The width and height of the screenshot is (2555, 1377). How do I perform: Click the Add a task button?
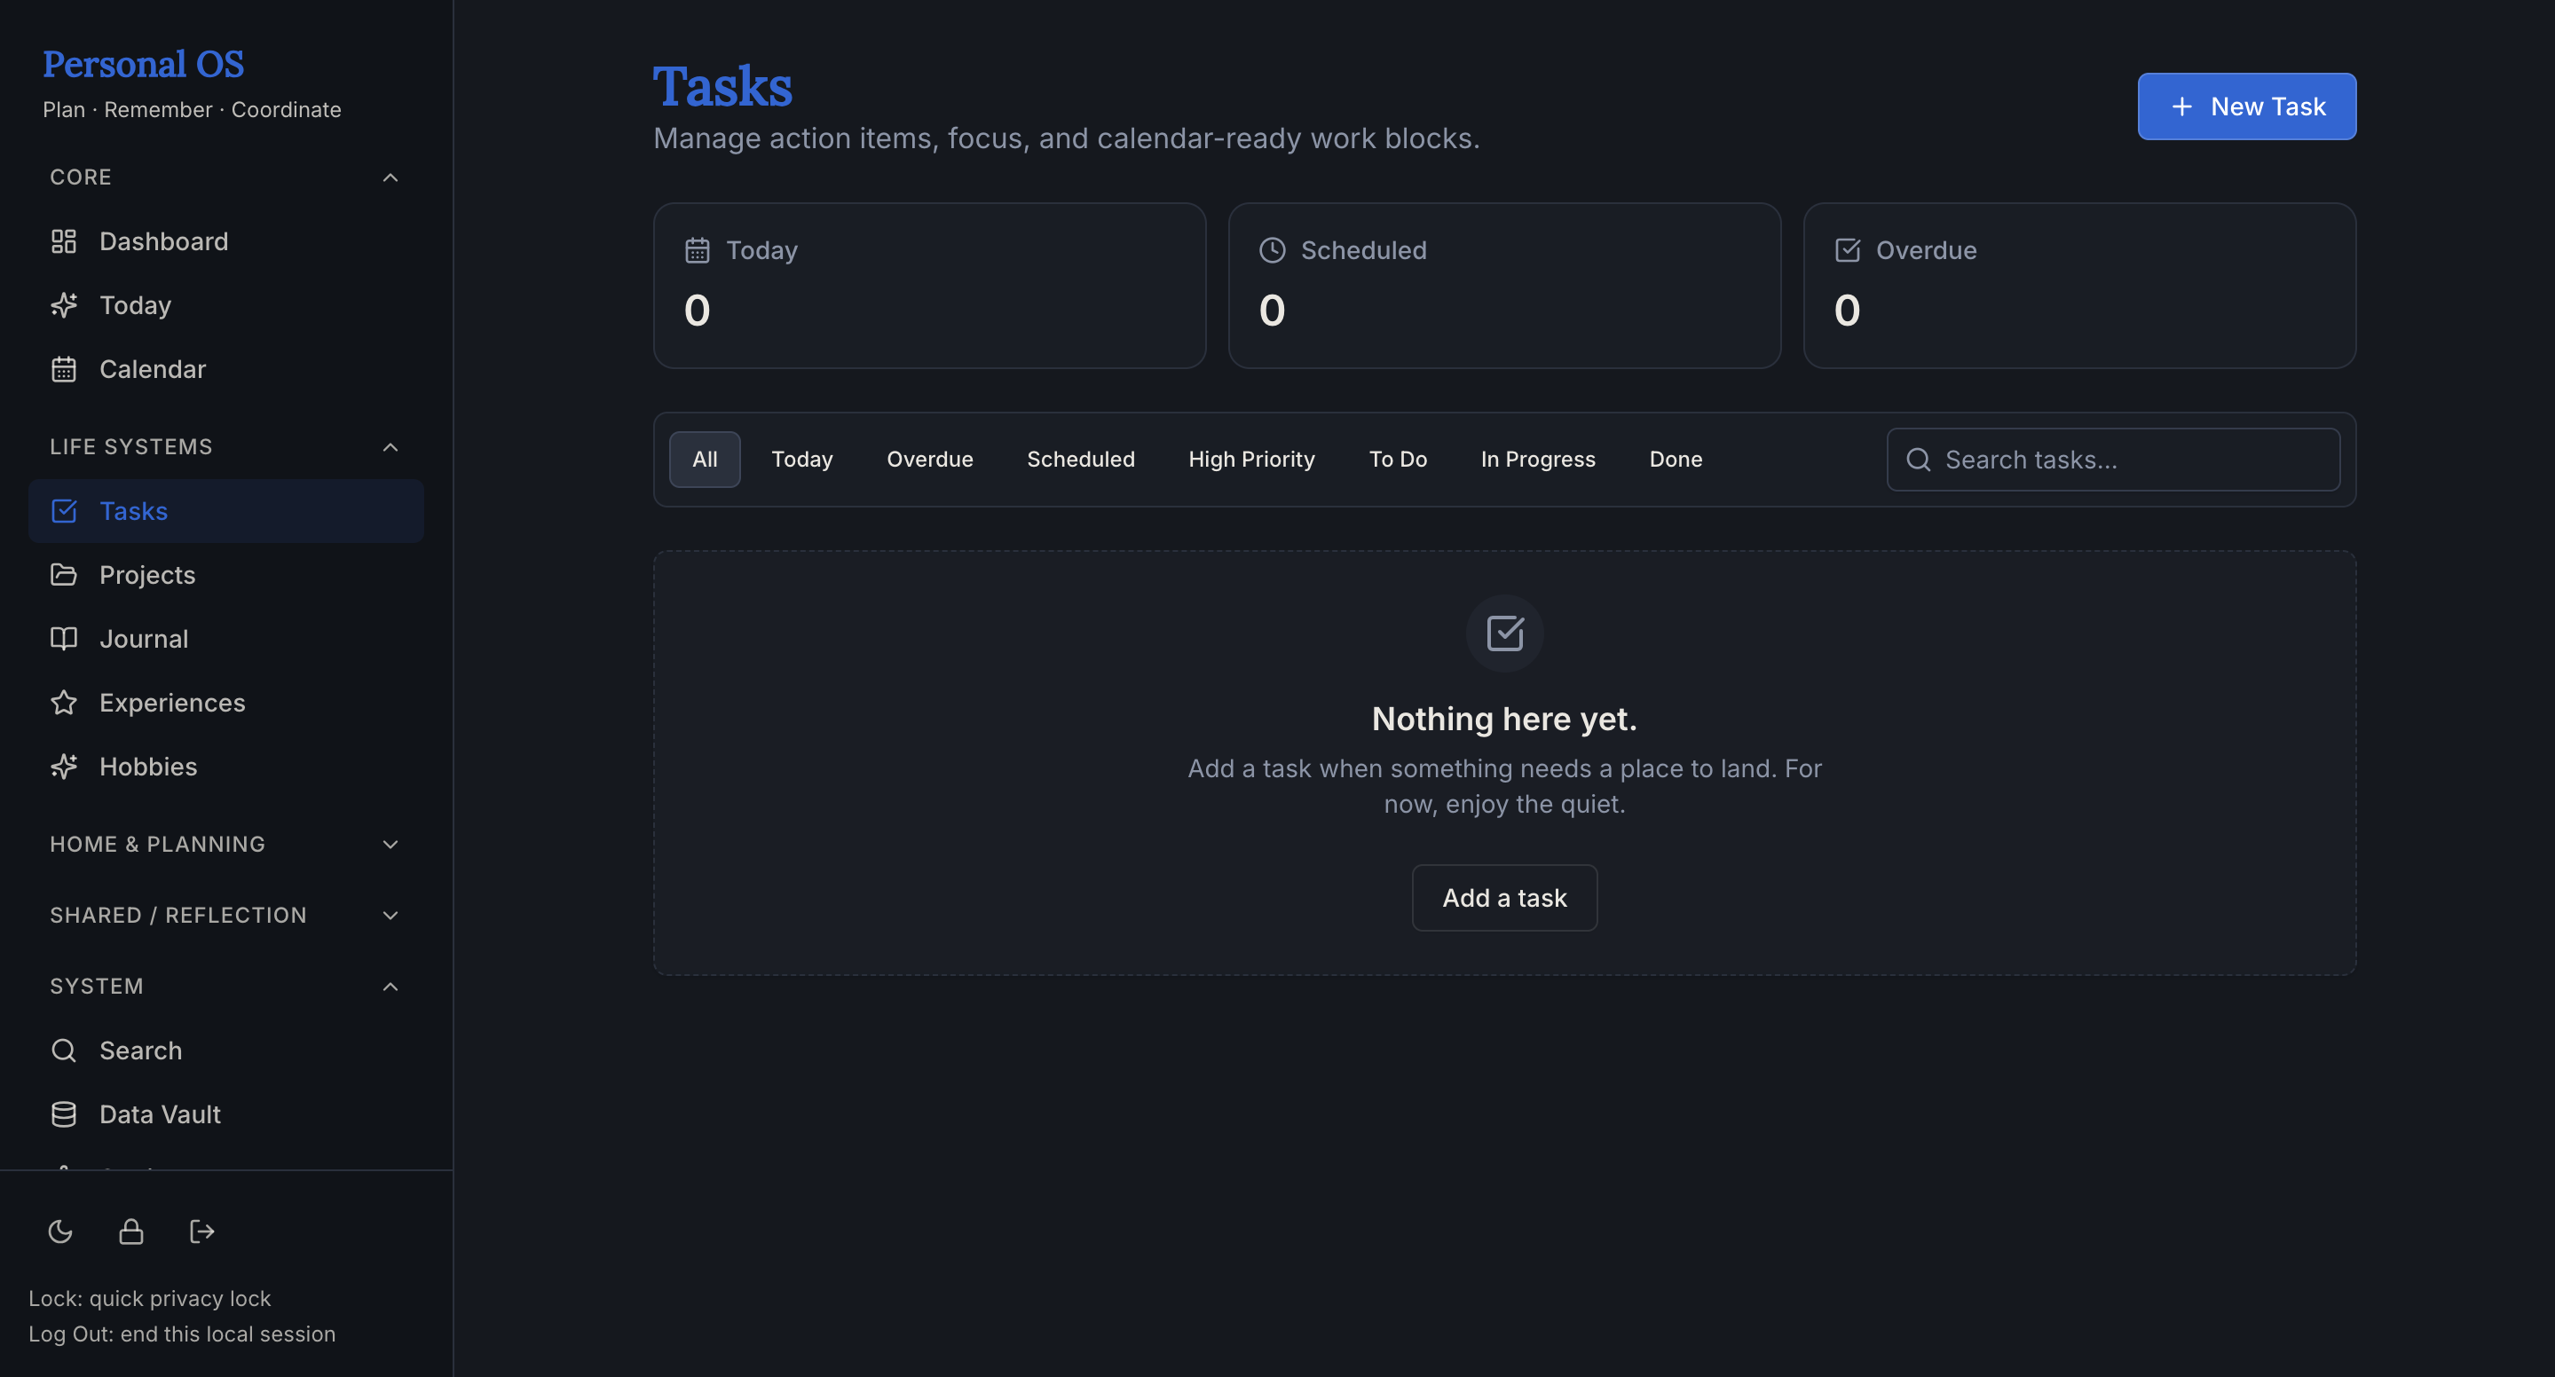[x=1504, y=897]
